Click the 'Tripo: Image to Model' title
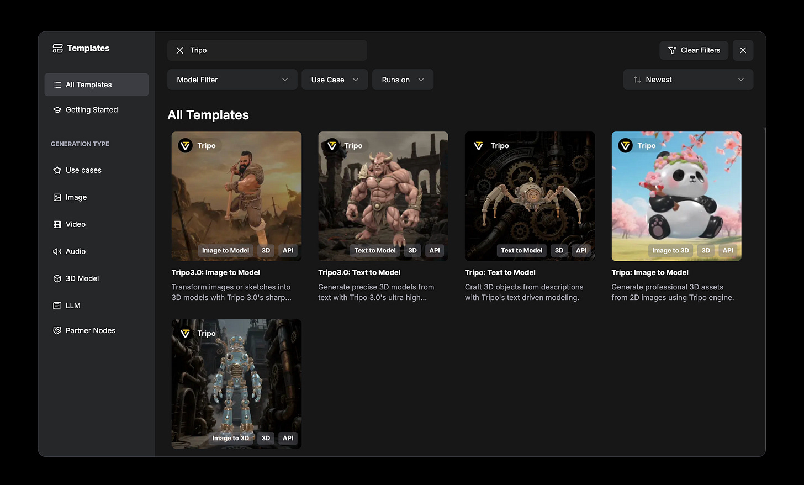Screen dimensions: 804x485 tap(650, 273)
